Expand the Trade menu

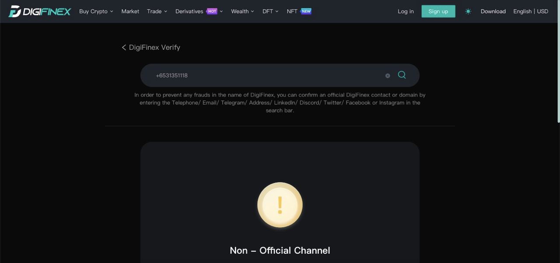(x=157, y=11)
